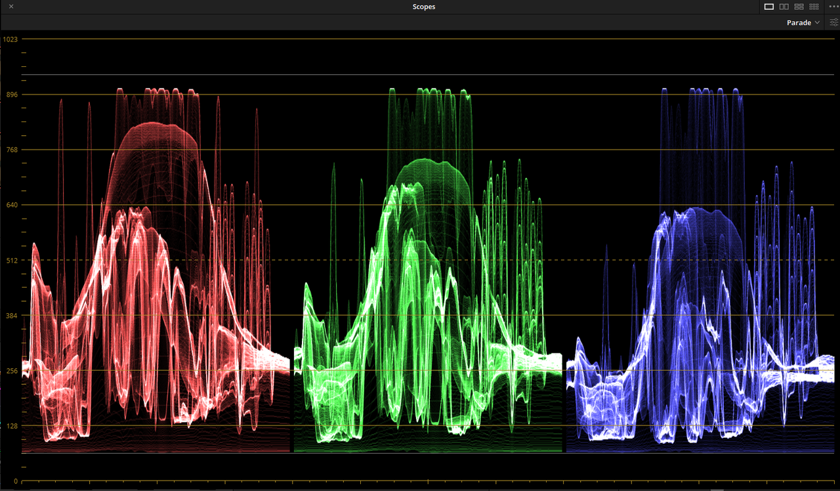The width and height of the screenshot is (840, 491).
Task: Click the blue channel waveform
Action: (700, 269)
